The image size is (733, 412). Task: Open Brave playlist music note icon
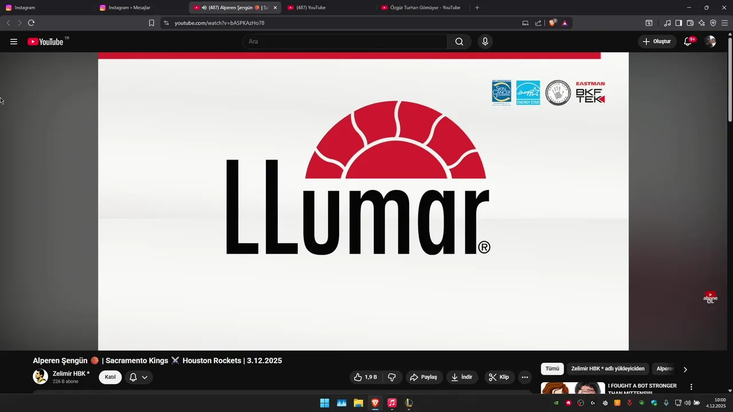(x=667, y=23)
